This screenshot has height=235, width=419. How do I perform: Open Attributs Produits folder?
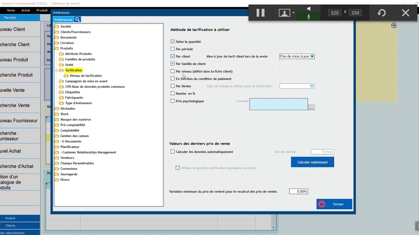(x=78, y=54)
